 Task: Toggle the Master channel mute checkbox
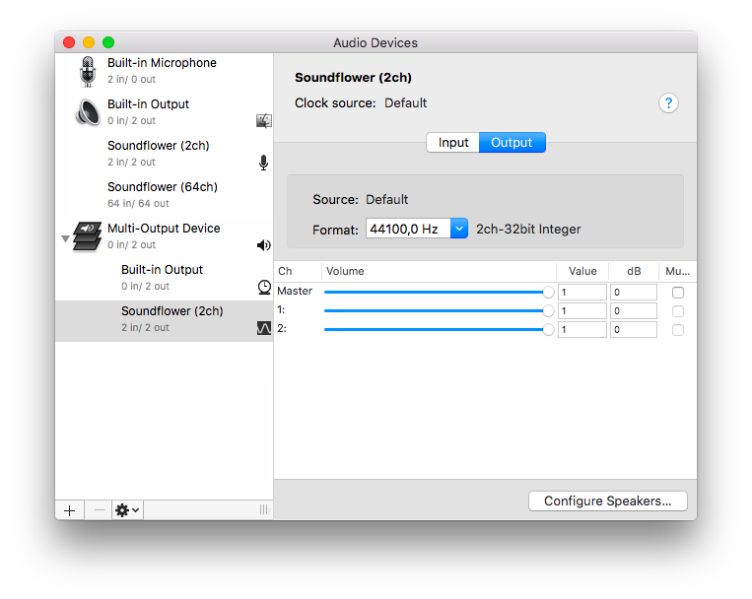point(677,293)
